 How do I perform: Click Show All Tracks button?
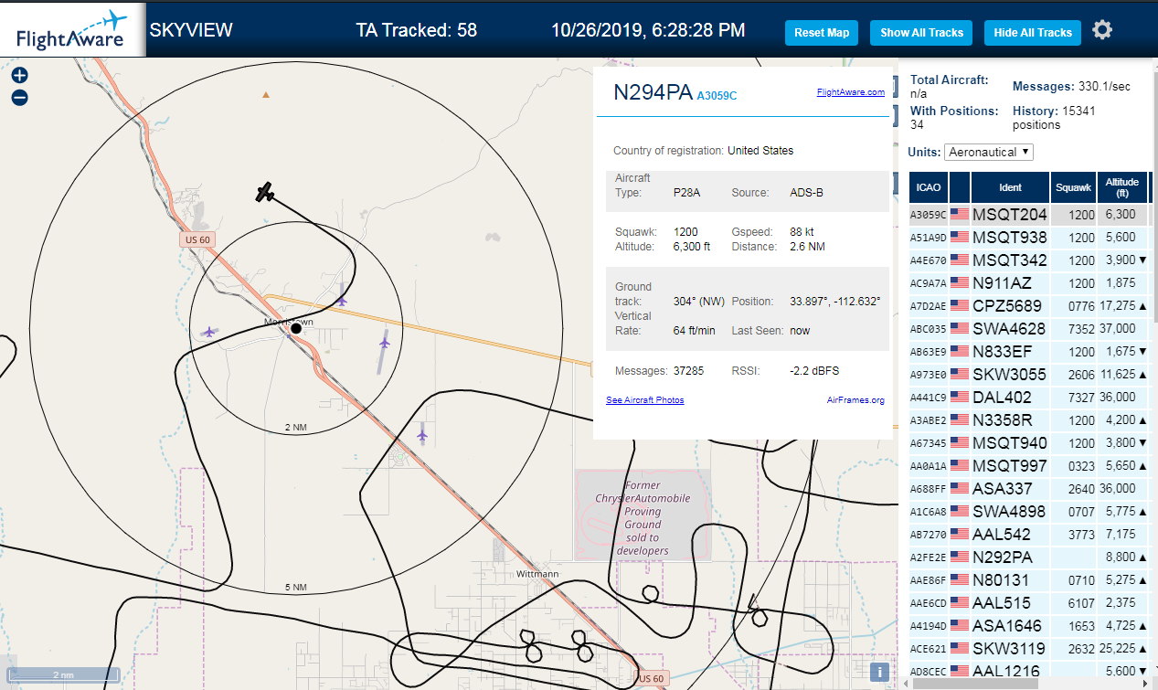[921, 33]
